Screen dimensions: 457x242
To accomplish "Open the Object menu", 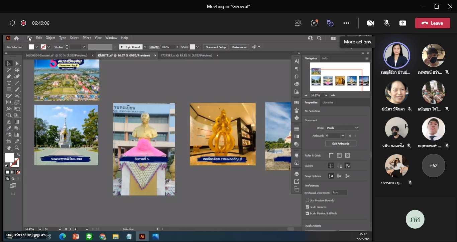I will [51, 38].
